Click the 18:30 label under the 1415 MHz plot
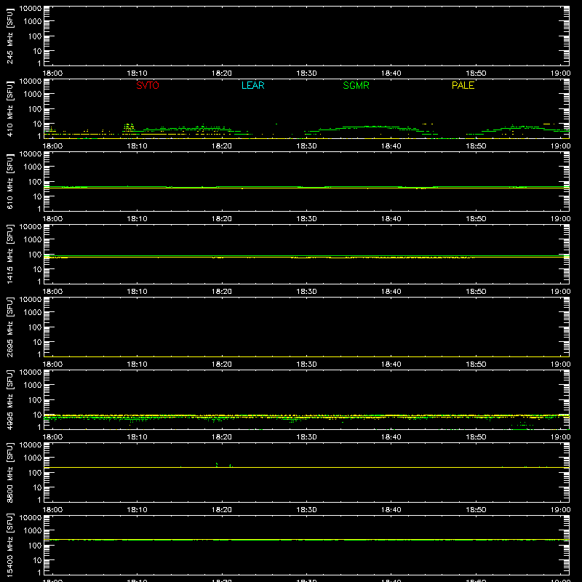 306,292
